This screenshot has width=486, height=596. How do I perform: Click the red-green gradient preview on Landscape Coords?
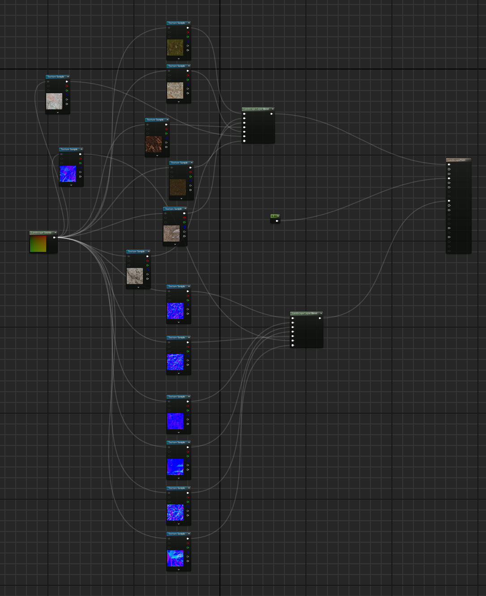coord(38,244)
